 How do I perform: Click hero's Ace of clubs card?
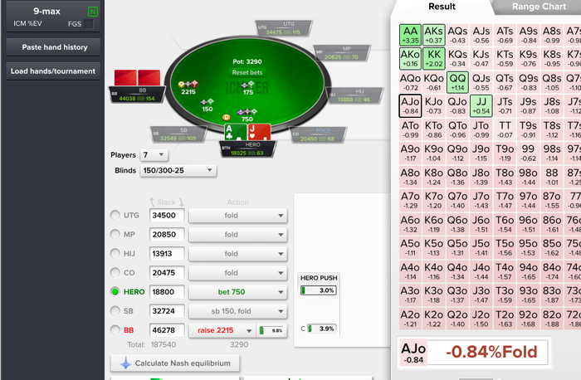tap(235, 132)
